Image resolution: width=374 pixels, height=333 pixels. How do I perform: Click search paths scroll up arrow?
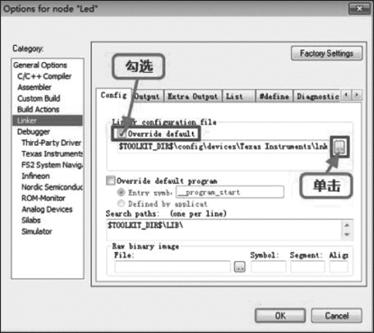tap(347, 225)
